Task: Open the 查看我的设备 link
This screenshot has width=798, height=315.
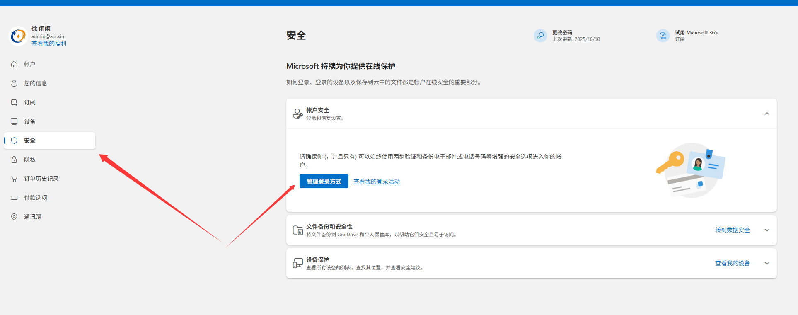Action: pyautogui.click(x=732, y=263)
